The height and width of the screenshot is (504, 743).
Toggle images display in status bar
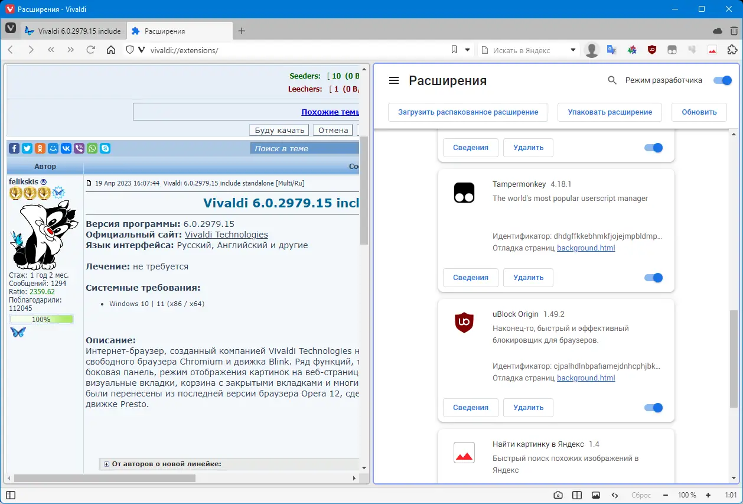(x=596, y=495)
